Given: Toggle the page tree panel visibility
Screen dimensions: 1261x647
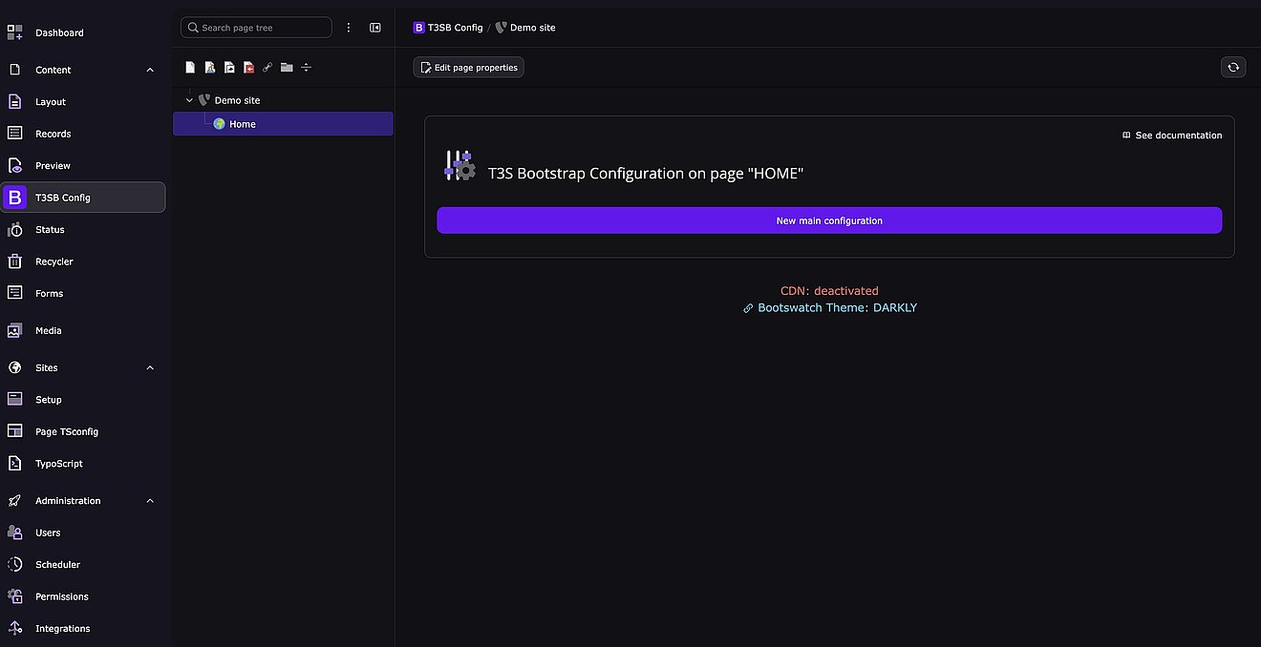Looking at the screenshot, I should pyautogui.click(x=375, y=28).
